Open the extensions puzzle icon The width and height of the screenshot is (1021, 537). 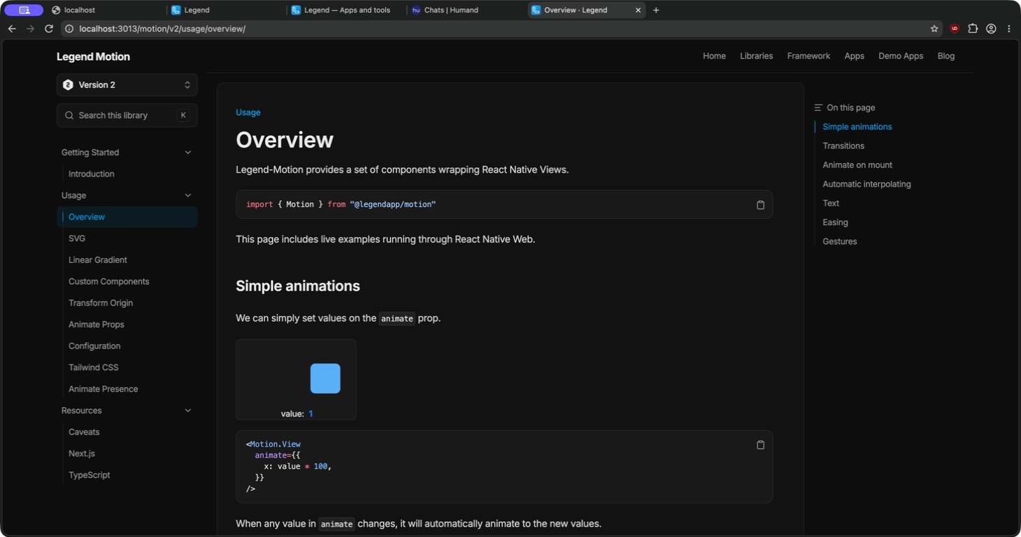973,29
